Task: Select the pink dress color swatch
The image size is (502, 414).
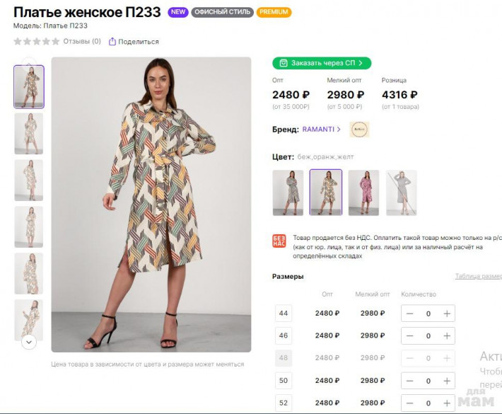Action: coord(363,192)
